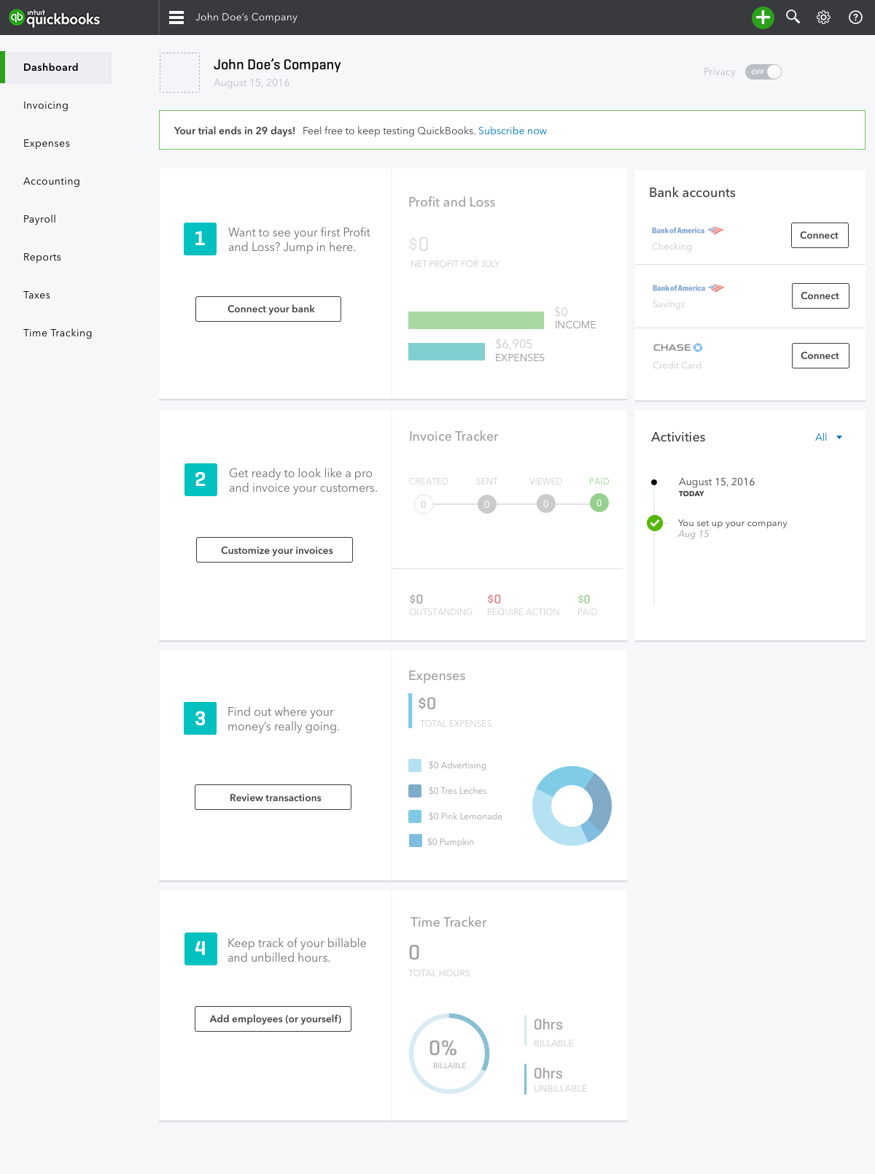Click the 0hrs Billable value
This screenshot has height=1174, width=875.
(x=548, y=1025)
